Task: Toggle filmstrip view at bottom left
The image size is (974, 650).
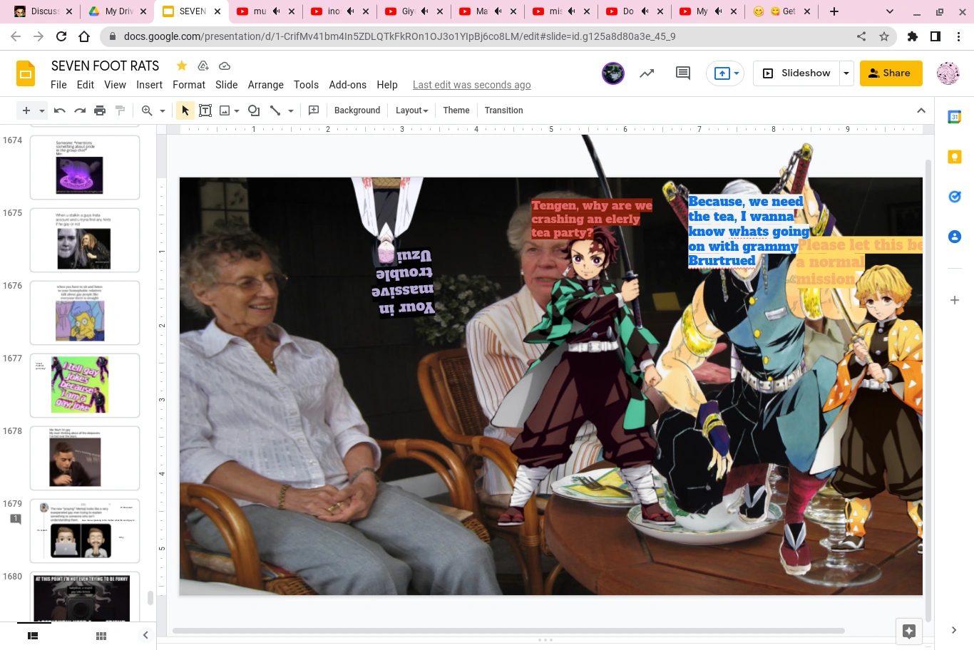Action: click(x=32, y=635)
